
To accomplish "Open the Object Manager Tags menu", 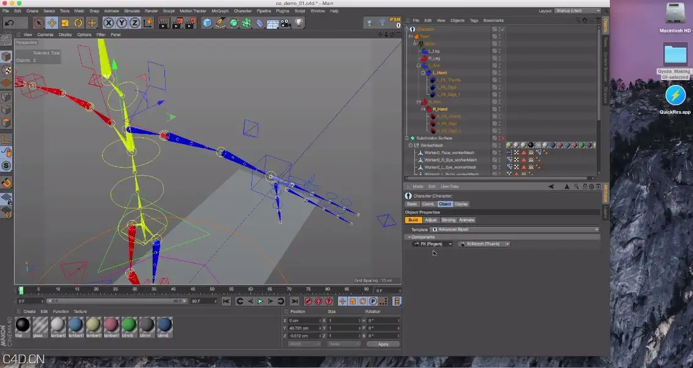I will (474, 20).
